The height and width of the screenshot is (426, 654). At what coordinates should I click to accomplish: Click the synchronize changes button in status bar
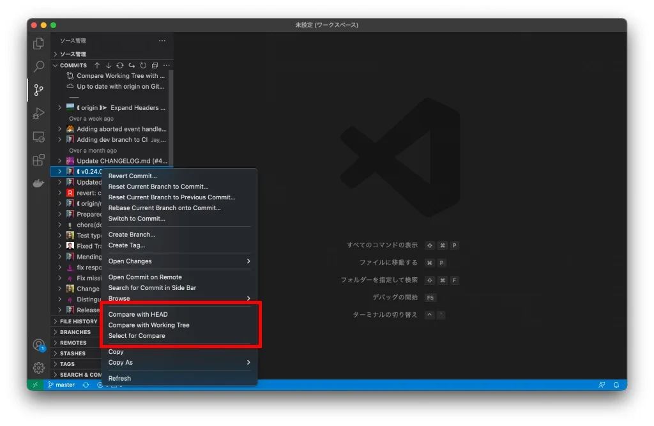(86, 385)
